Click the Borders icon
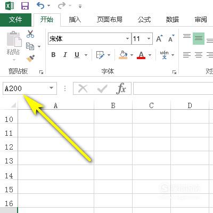 click(100, 55)
